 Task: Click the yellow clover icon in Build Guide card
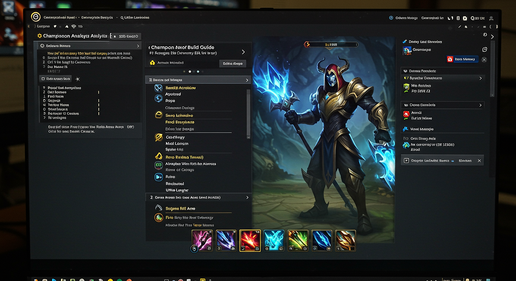pyautogui.click(x=152, y=63)
